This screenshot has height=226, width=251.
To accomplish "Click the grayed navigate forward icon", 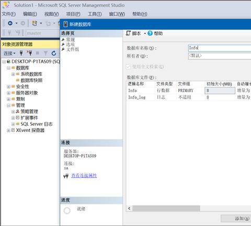I will (x=23, y=23).
